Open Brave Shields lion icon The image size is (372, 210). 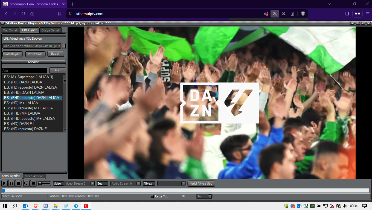pos(303,14)
